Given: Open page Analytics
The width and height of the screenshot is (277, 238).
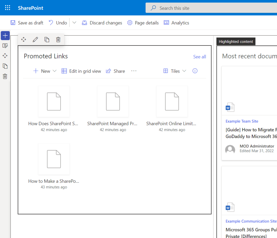Looking at the screenshot, I should coord(176,23).
